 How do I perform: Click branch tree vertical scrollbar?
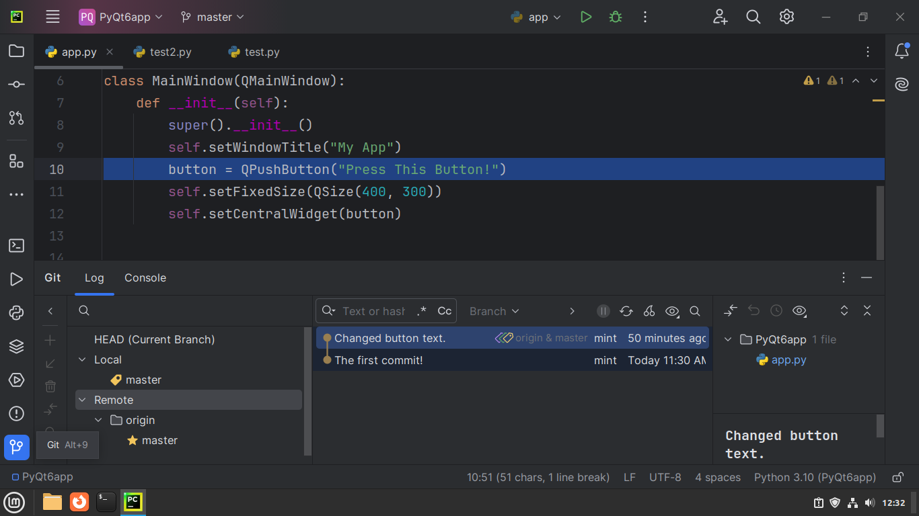pos(308,392)
